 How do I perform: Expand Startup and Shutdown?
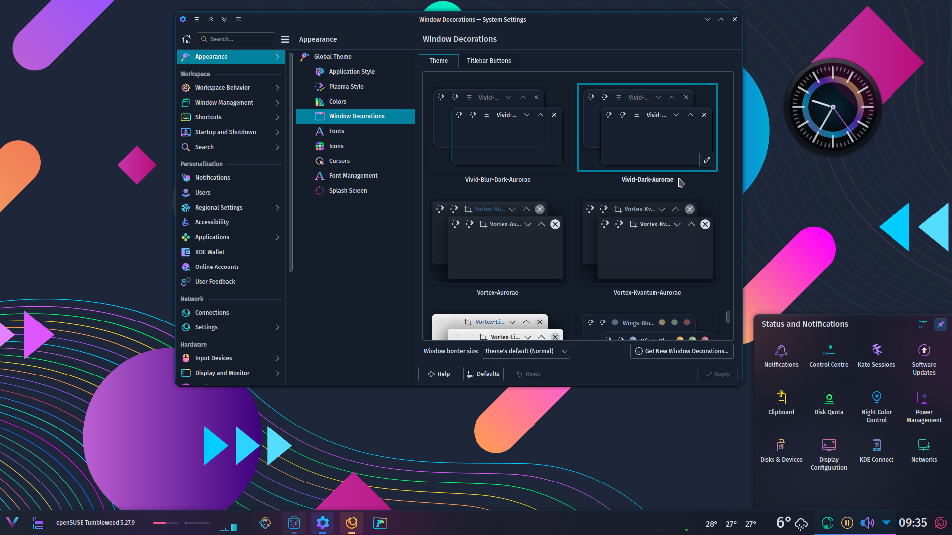(x=277, y=132)
